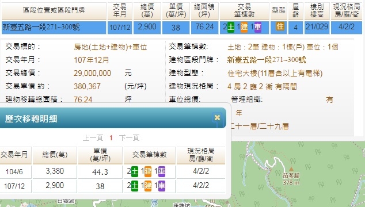Click the 屋齡 value 4 cell
This screenshot has width=365, height=207.
(x=295, y=28)
